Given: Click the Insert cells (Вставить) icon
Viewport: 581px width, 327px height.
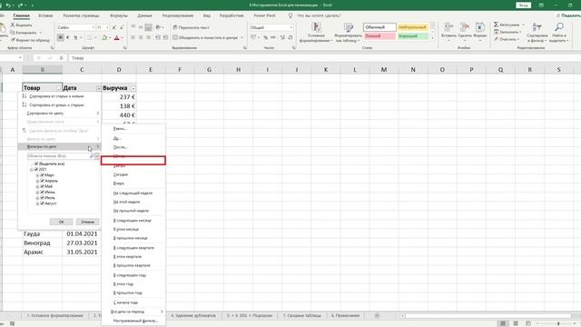Looking at the screenshot, I should (448, 27).
